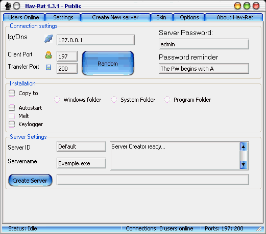The height and width of the screenshot is (234, 266).
Task: Select the Windows folder radio button
Action: pos(57,100)
